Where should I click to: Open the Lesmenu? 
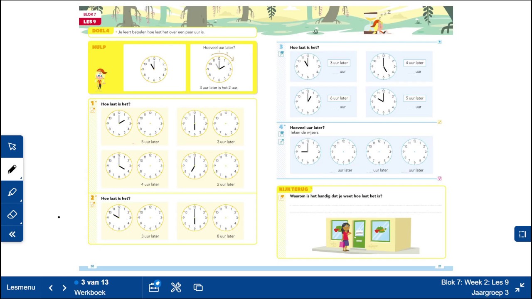tap(21, 287)
